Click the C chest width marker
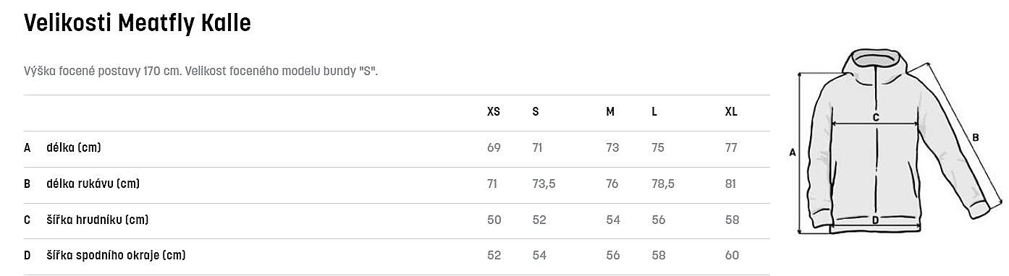 (x=875, y=117)
